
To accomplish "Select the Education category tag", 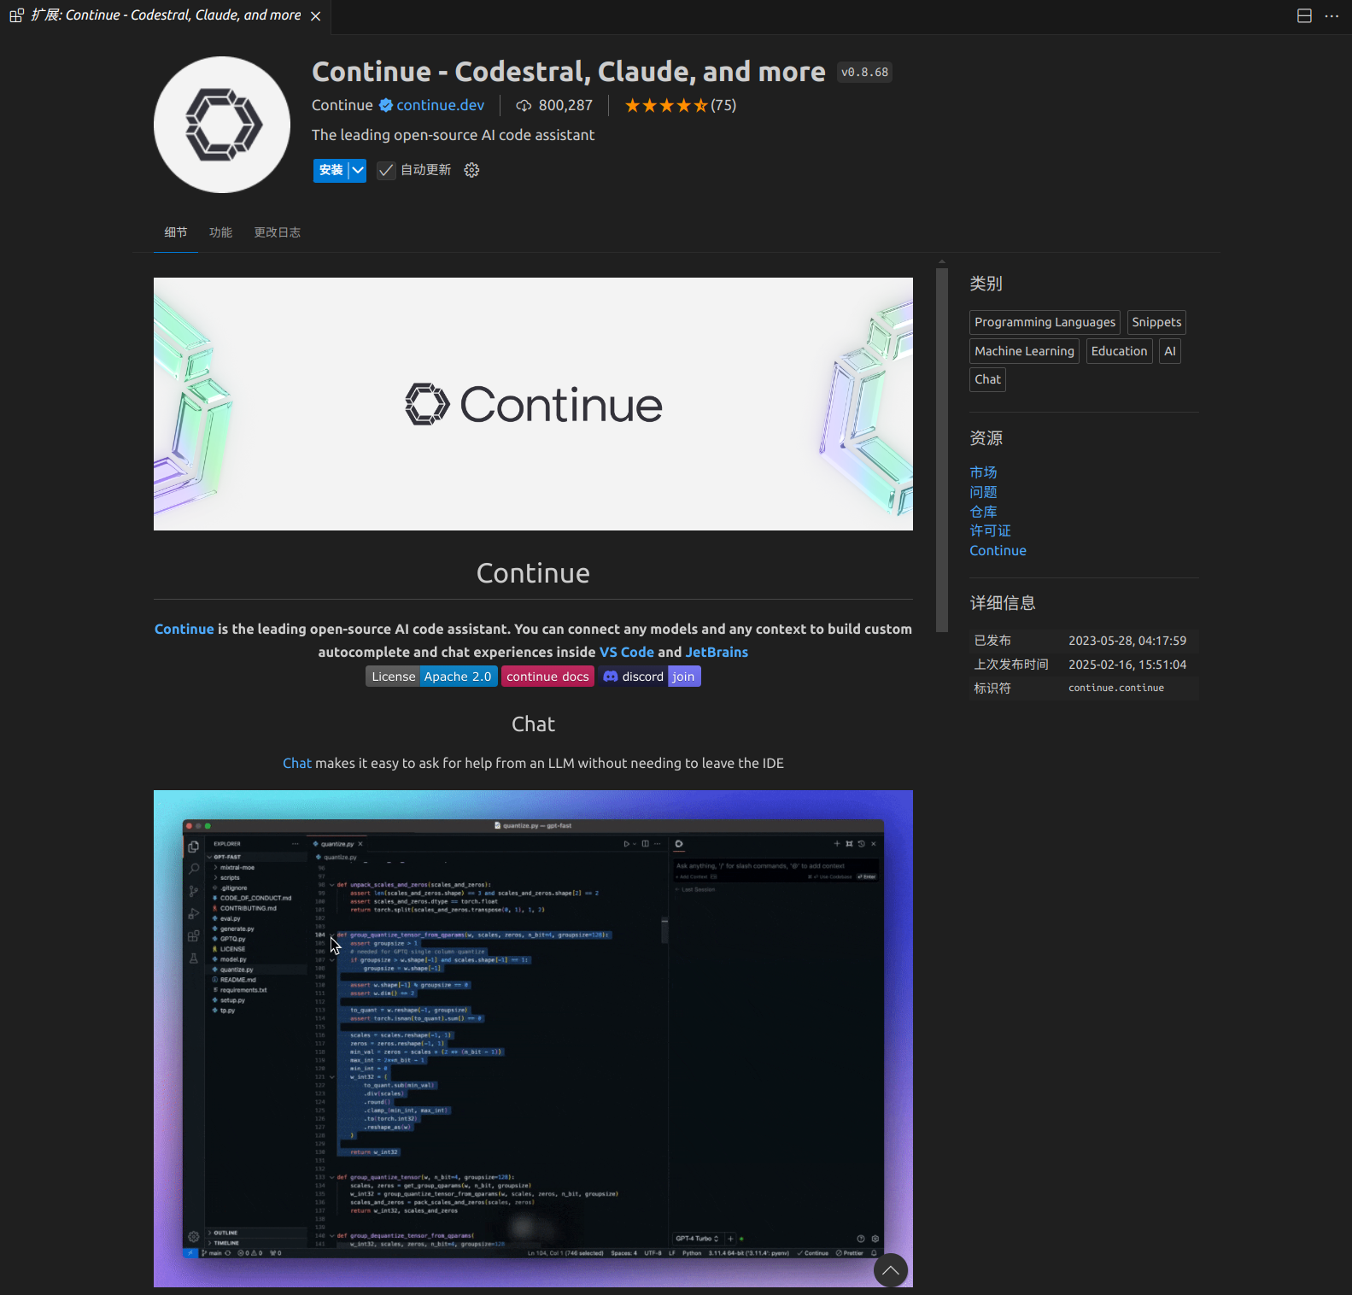I will (x=1119, y=351).
